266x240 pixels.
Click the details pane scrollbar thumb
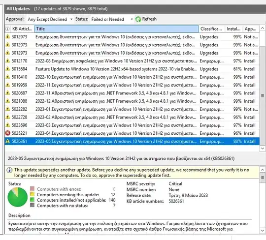262,178
